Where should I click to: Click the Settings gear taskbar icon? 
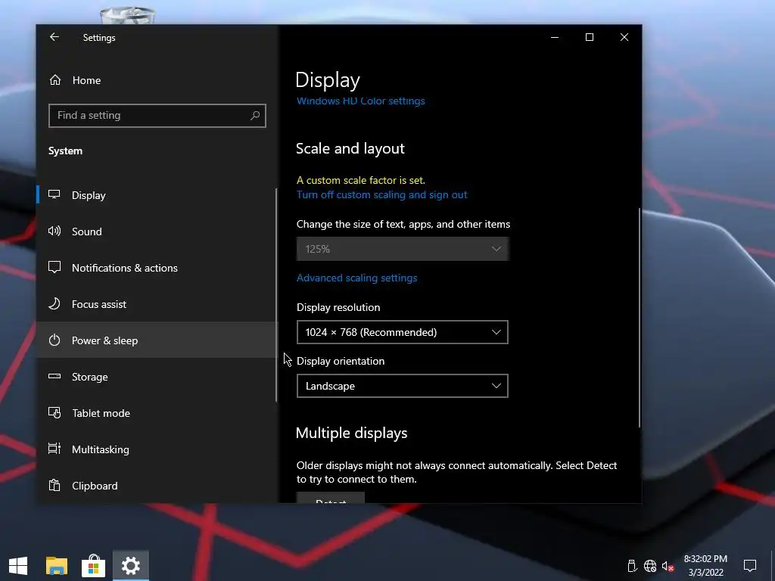point(131,566)
